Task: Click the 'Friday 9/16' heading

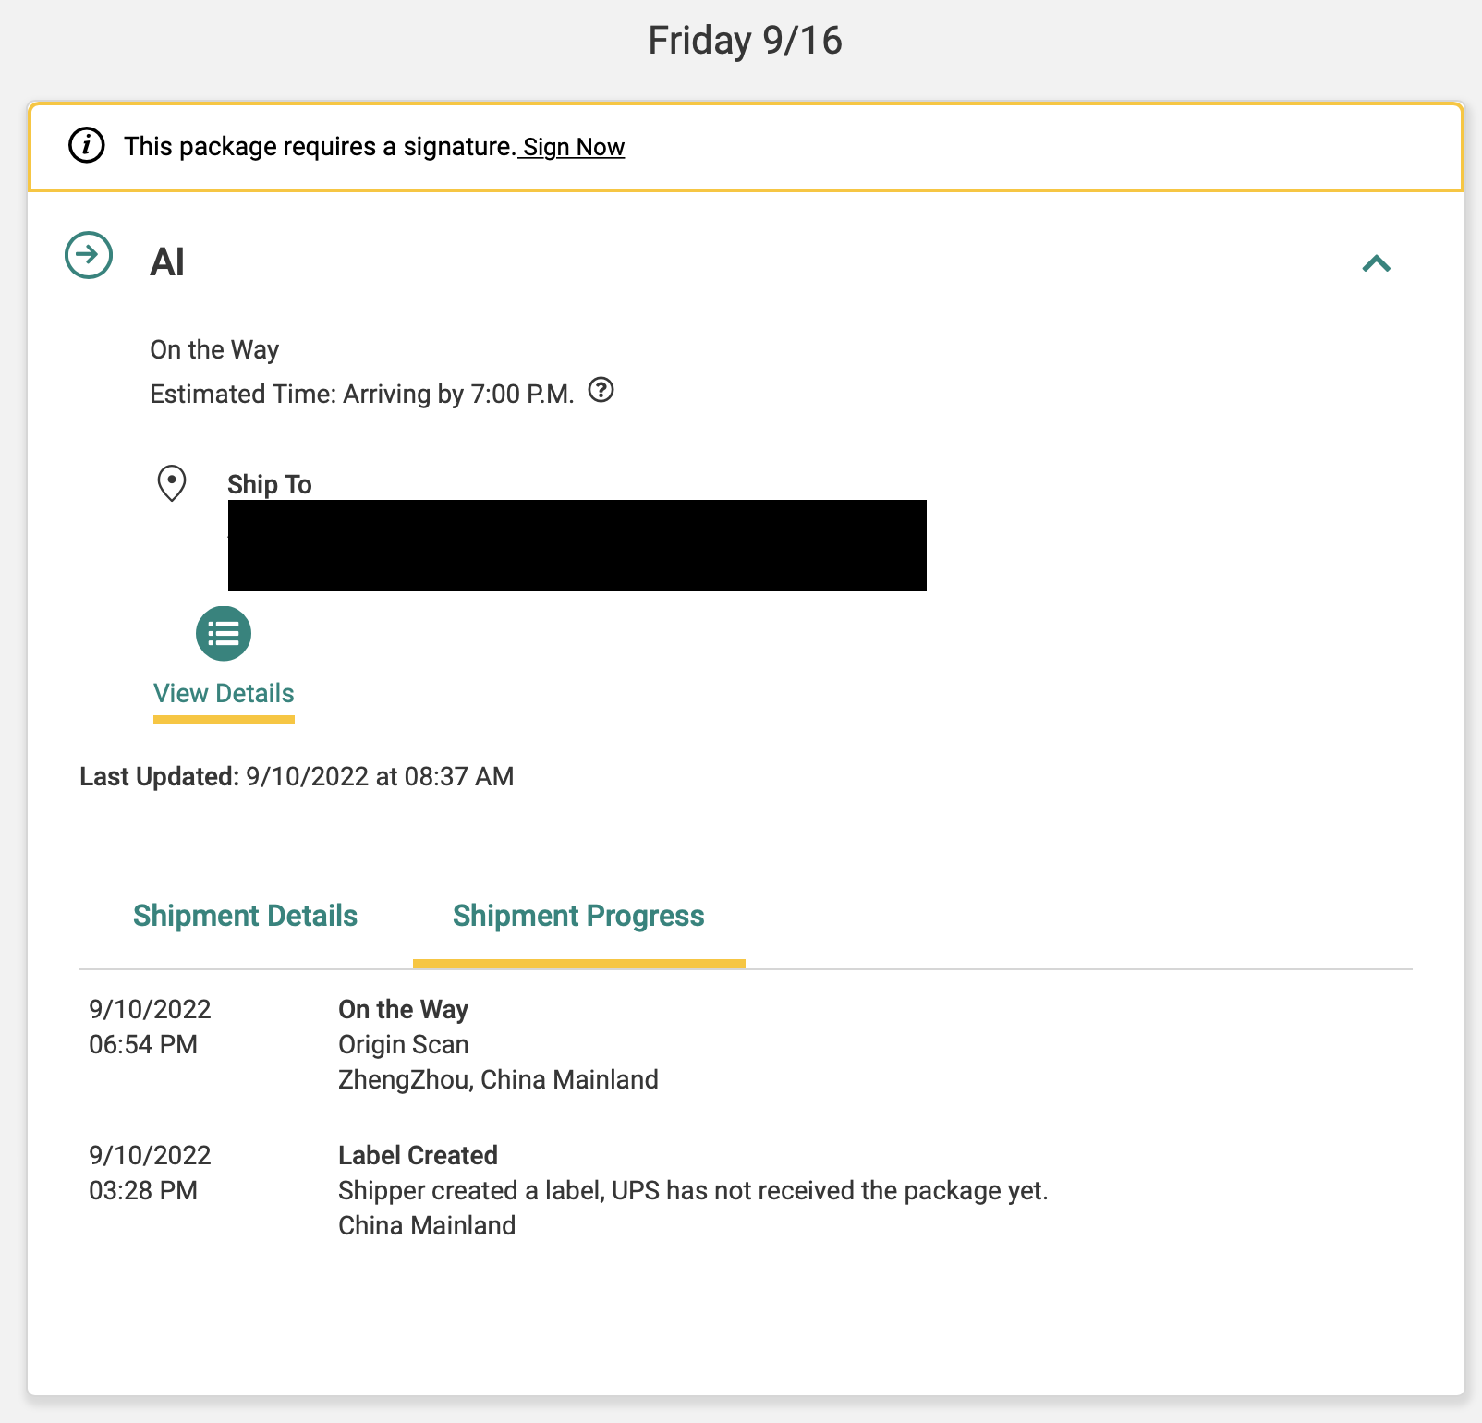Action: point(745,41)
